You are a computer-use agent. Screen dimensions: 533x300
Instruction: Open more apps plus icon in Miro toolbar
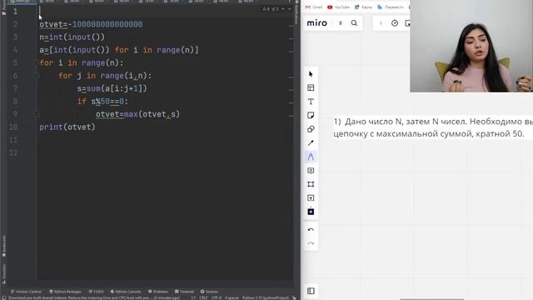click(311, 212)
